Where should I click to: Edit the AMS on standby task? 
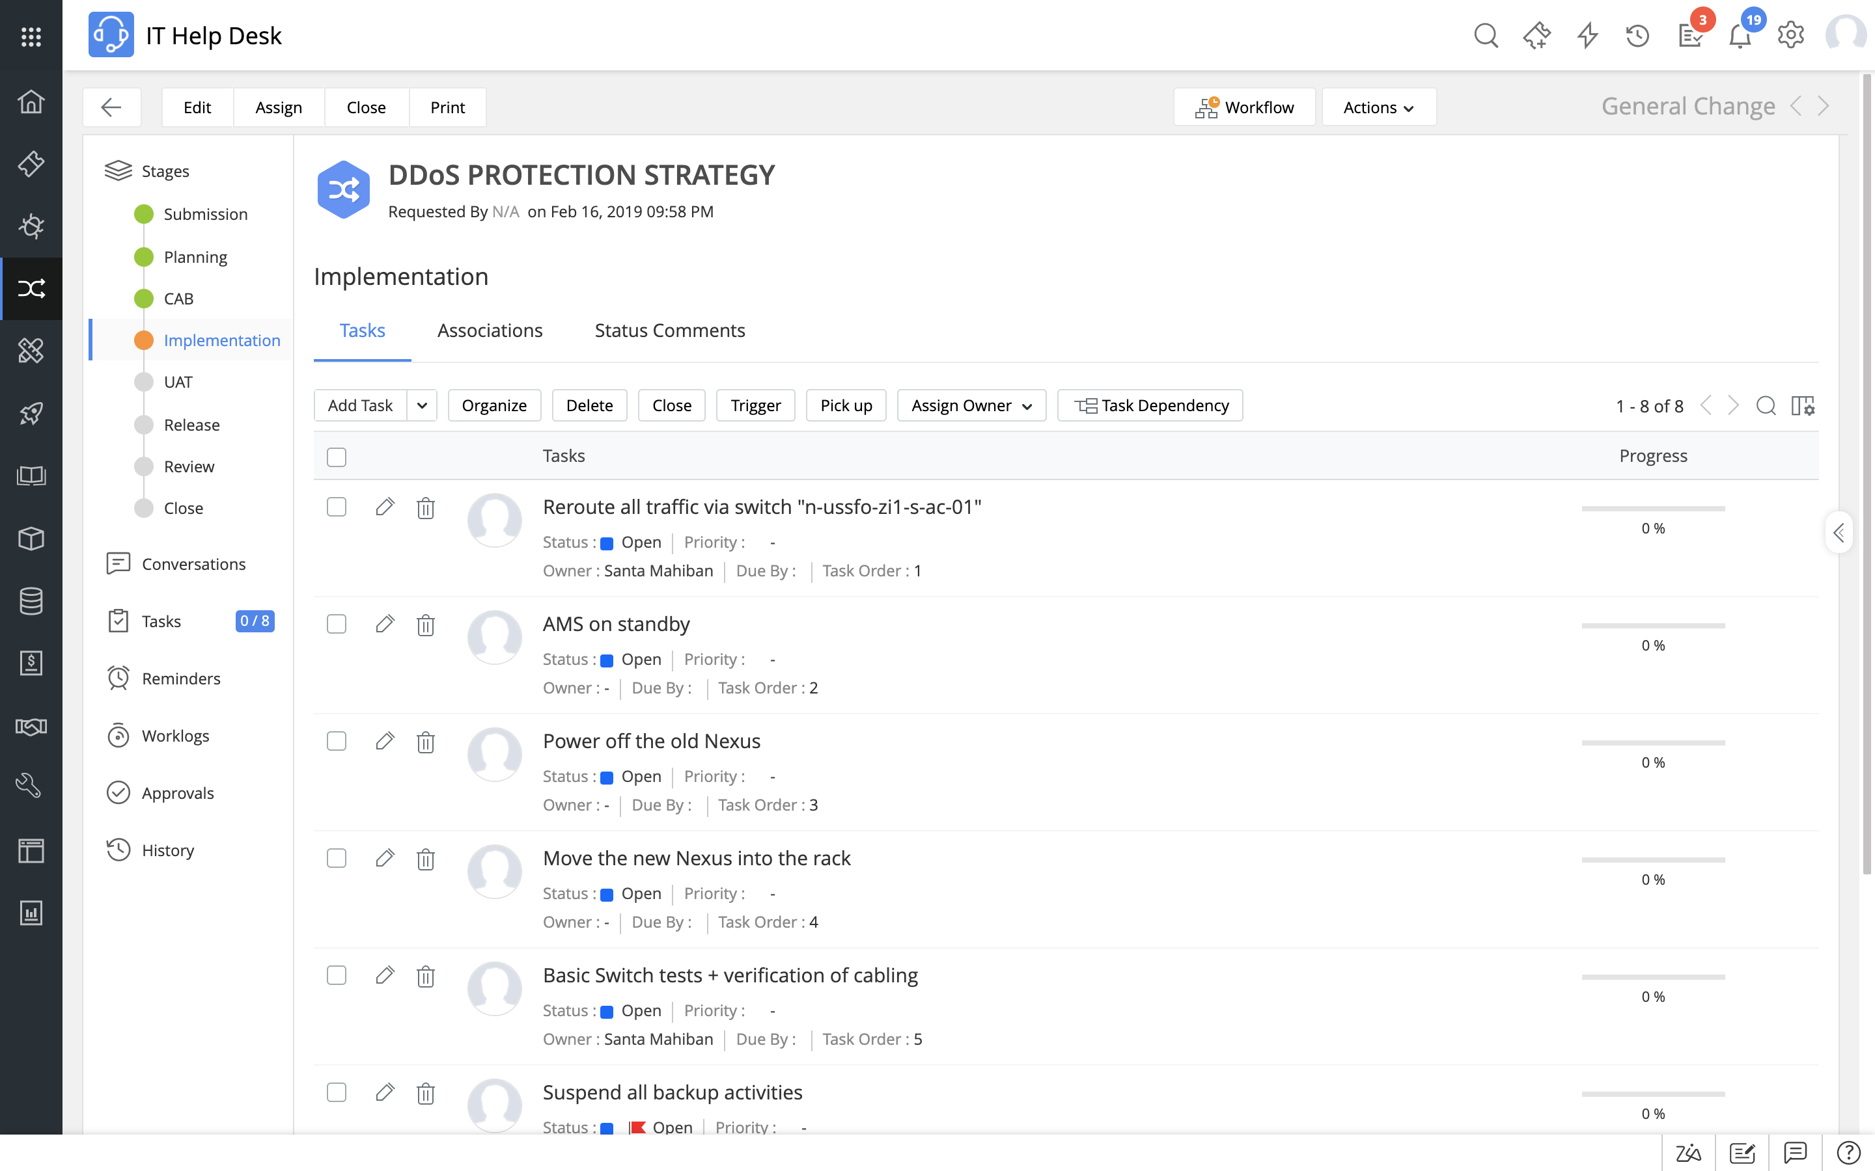pos(385,625)
